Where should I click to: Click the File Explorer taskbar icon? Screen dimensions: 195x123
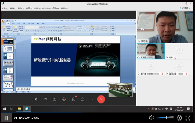(19, 109)
